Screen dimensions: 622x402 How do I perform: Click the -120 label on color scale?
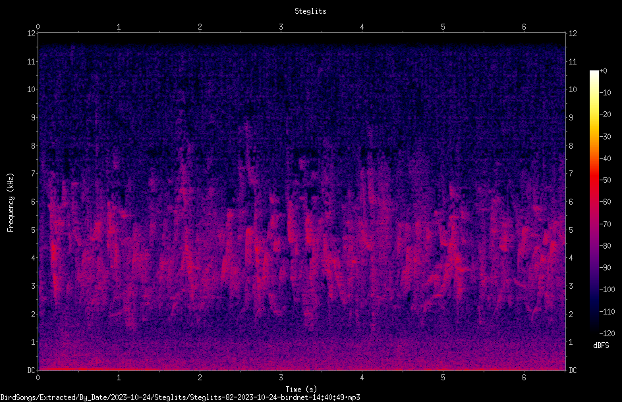click(x=608, y=333)
